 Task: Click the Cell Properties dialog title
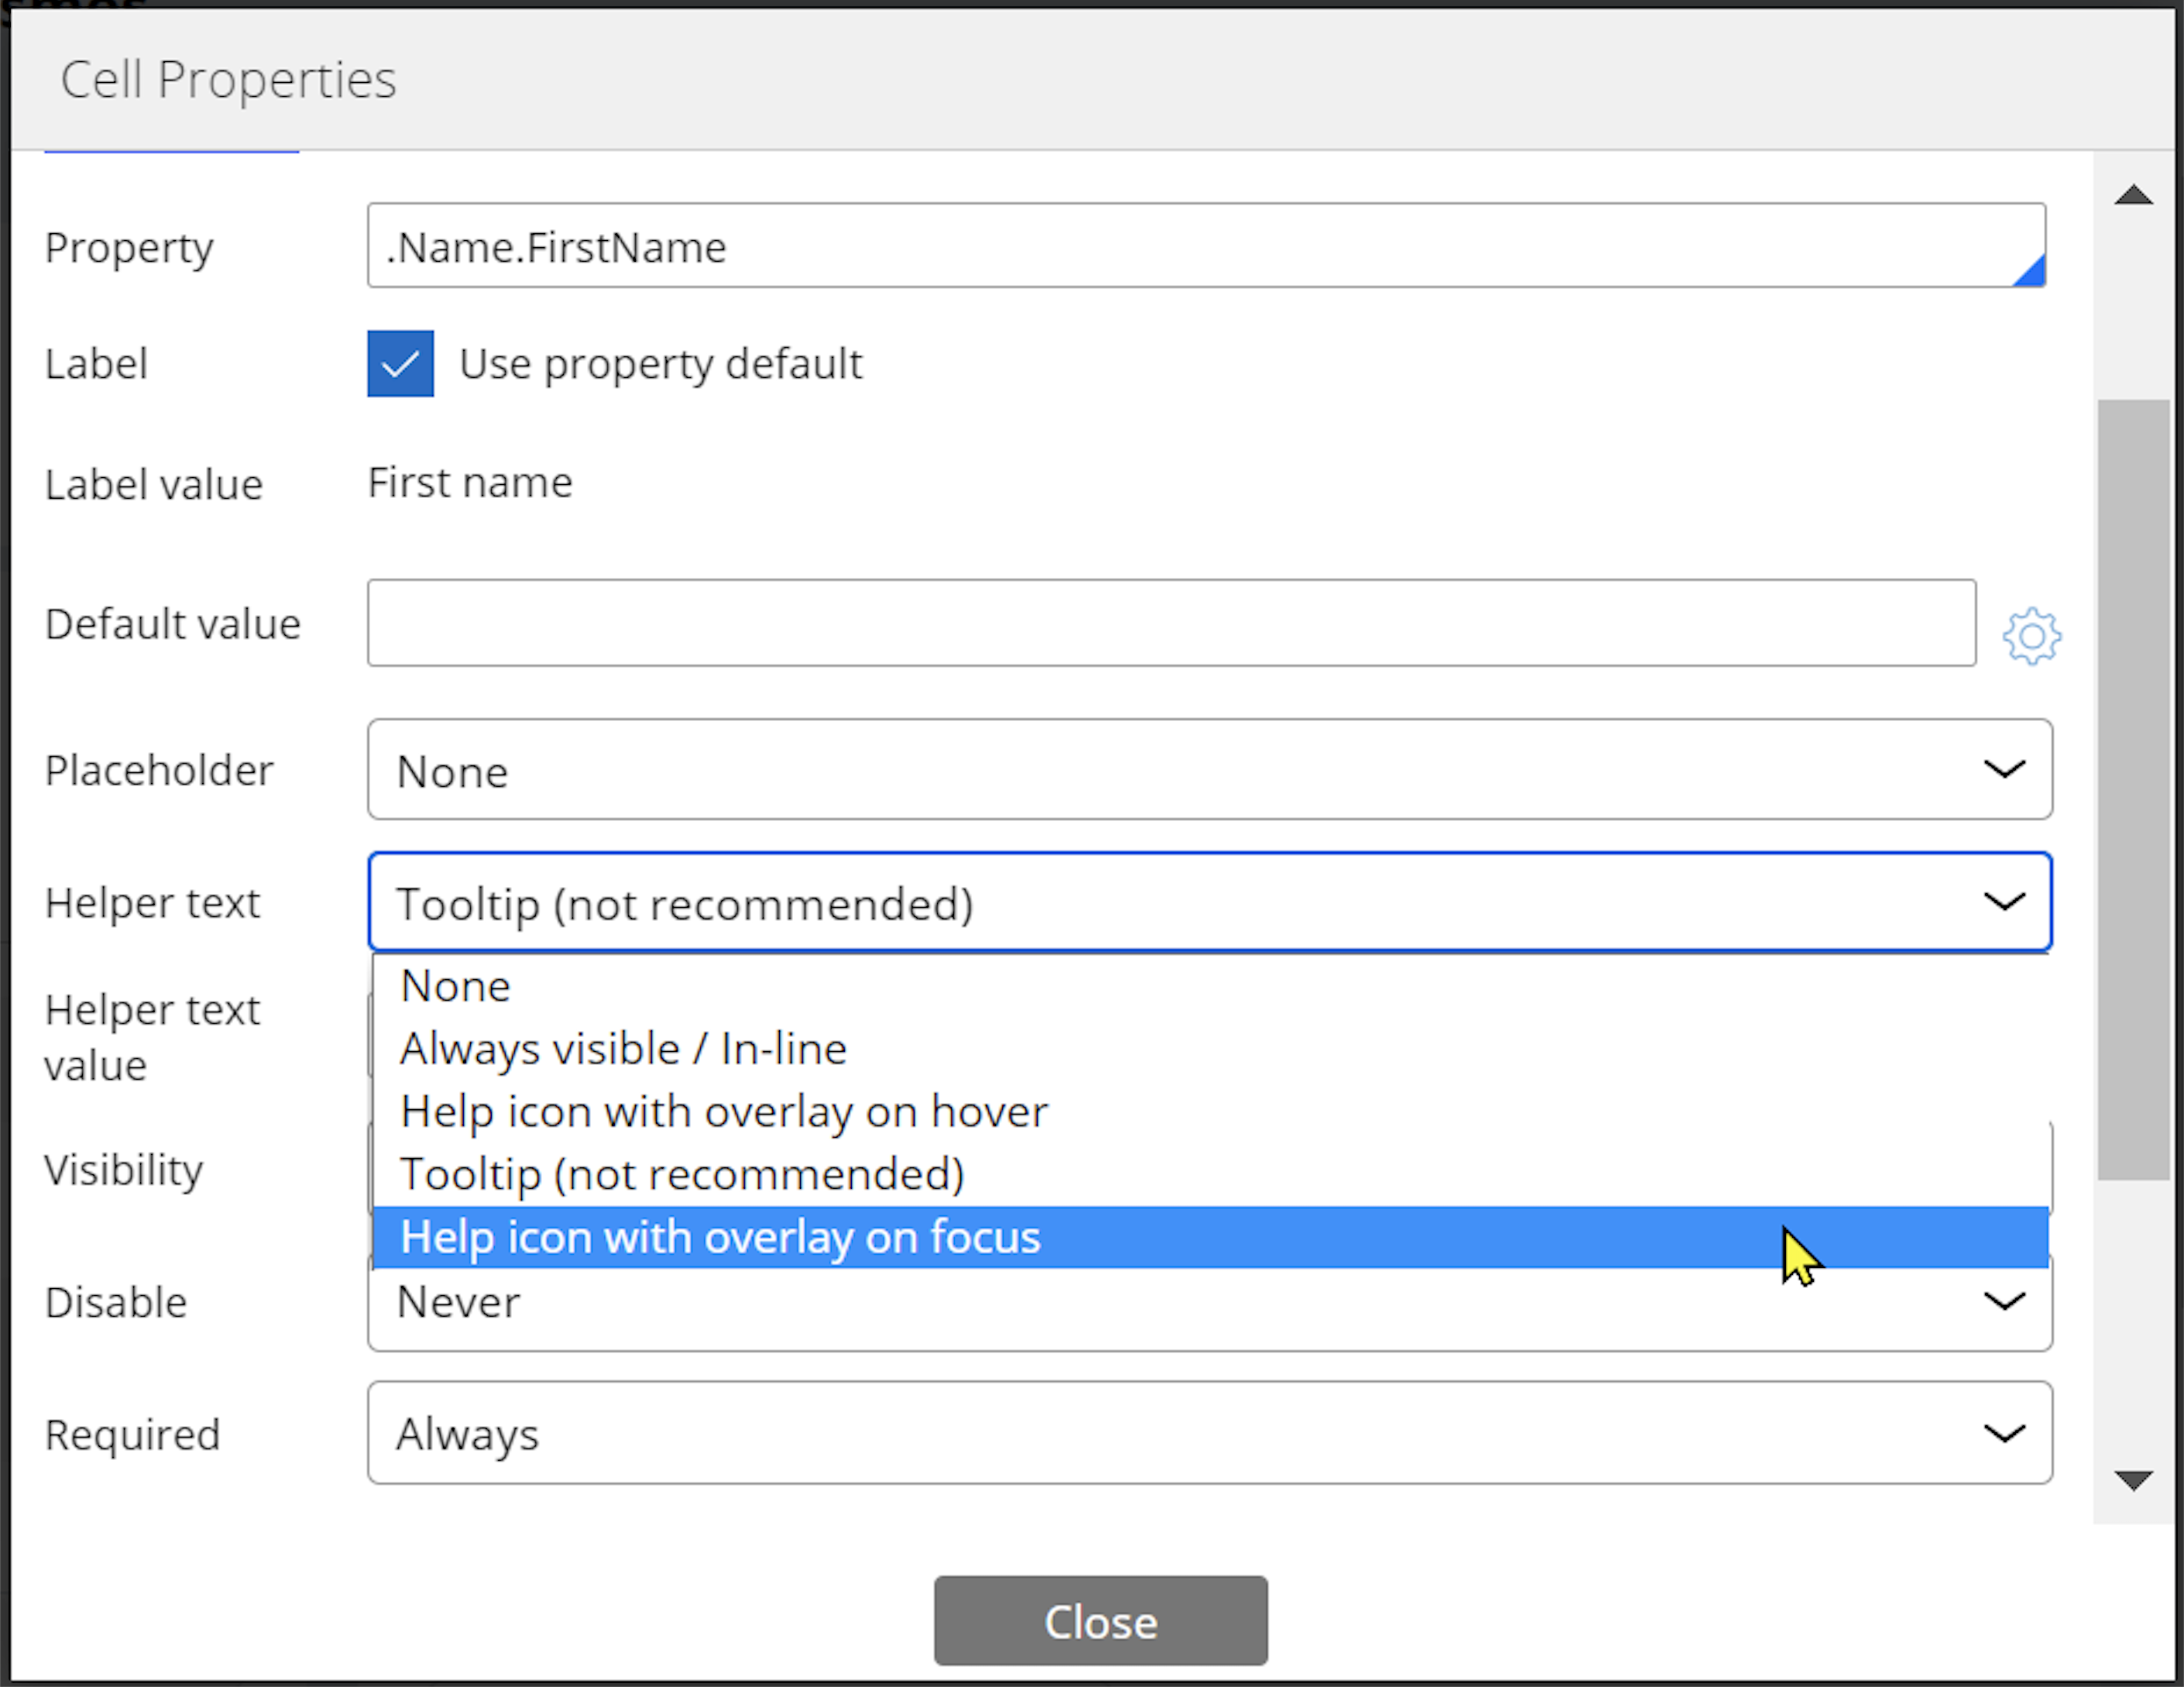[x=228, y=80]
